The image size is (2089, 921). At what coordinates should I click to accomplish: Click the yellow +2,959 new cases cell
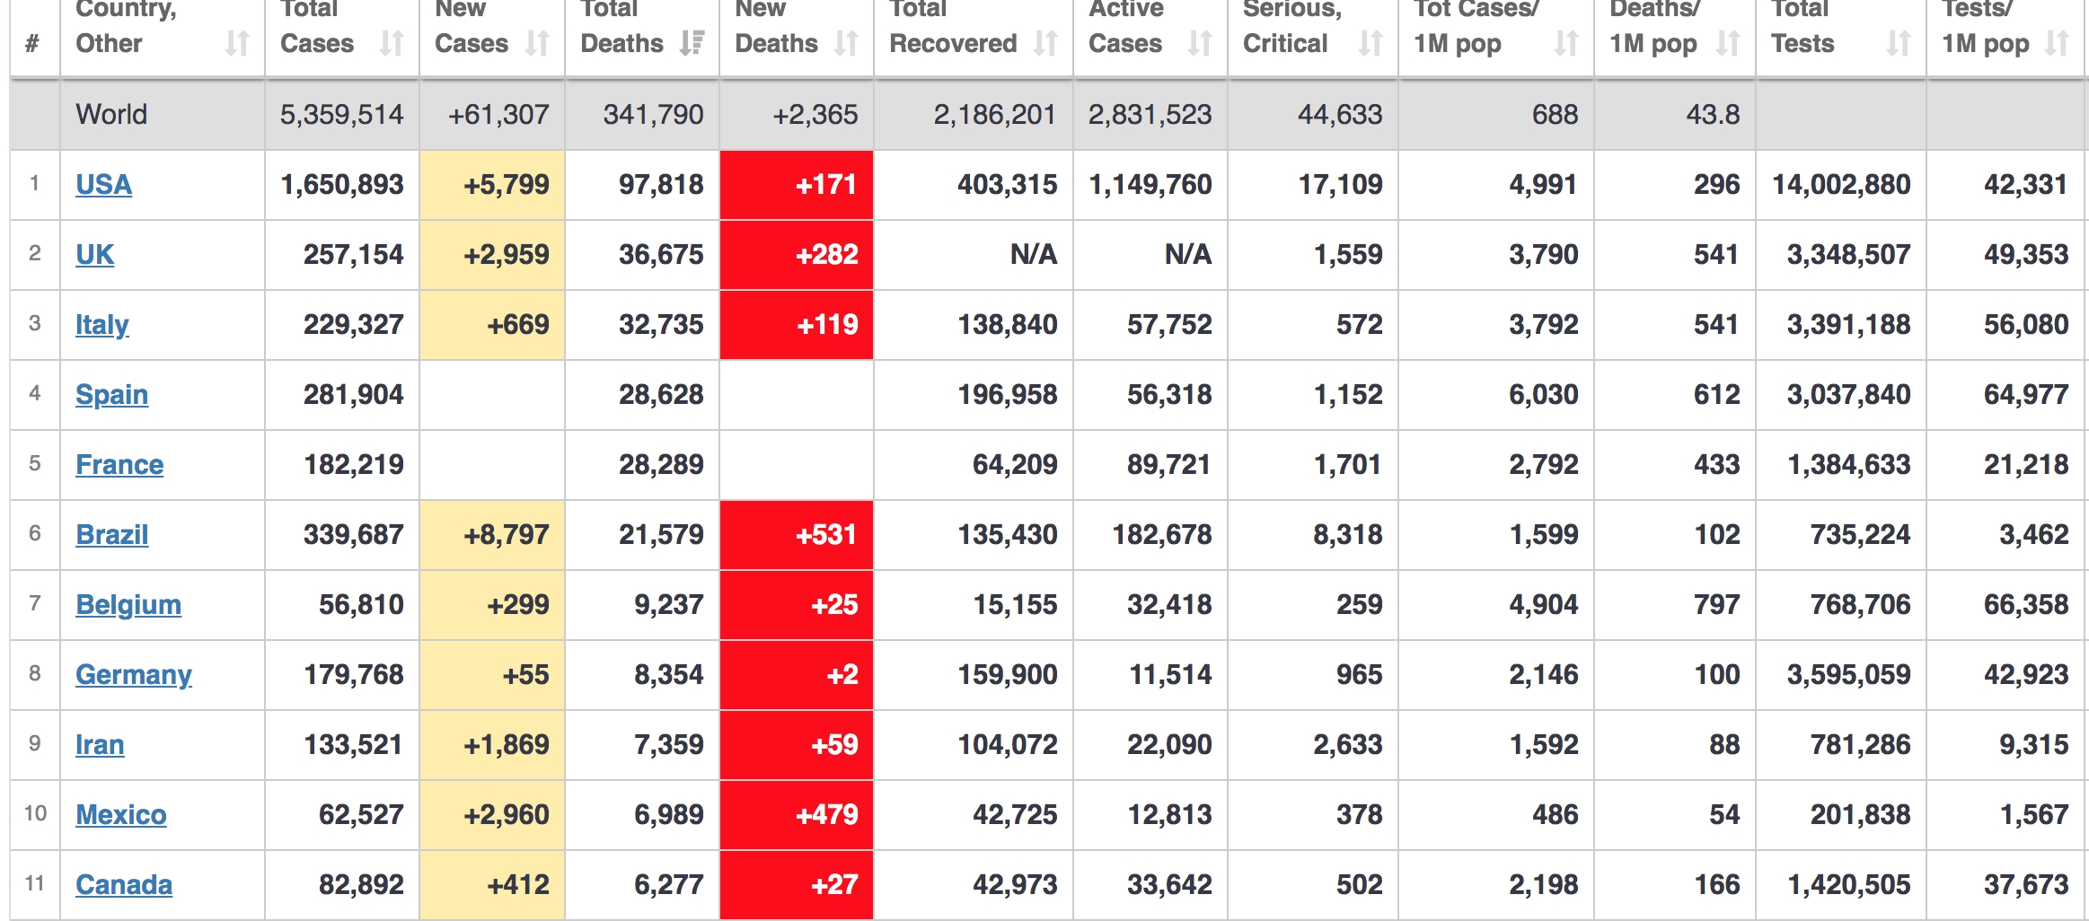(492, 255)
